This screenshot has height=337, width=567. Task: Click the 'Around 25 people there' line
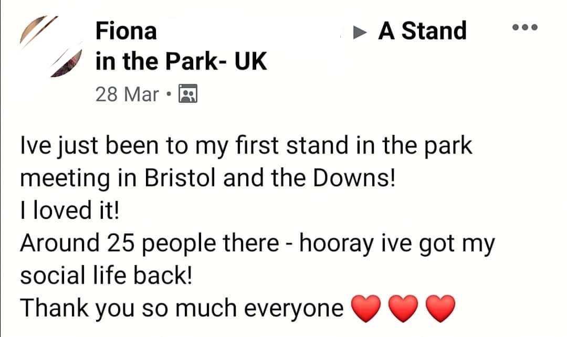coord(149,244)
